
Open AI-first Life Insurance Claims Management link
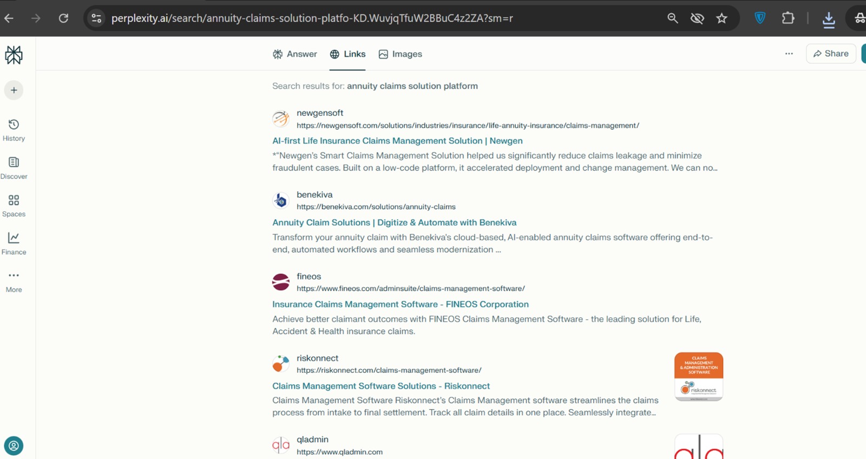click(x=397, y=141)
